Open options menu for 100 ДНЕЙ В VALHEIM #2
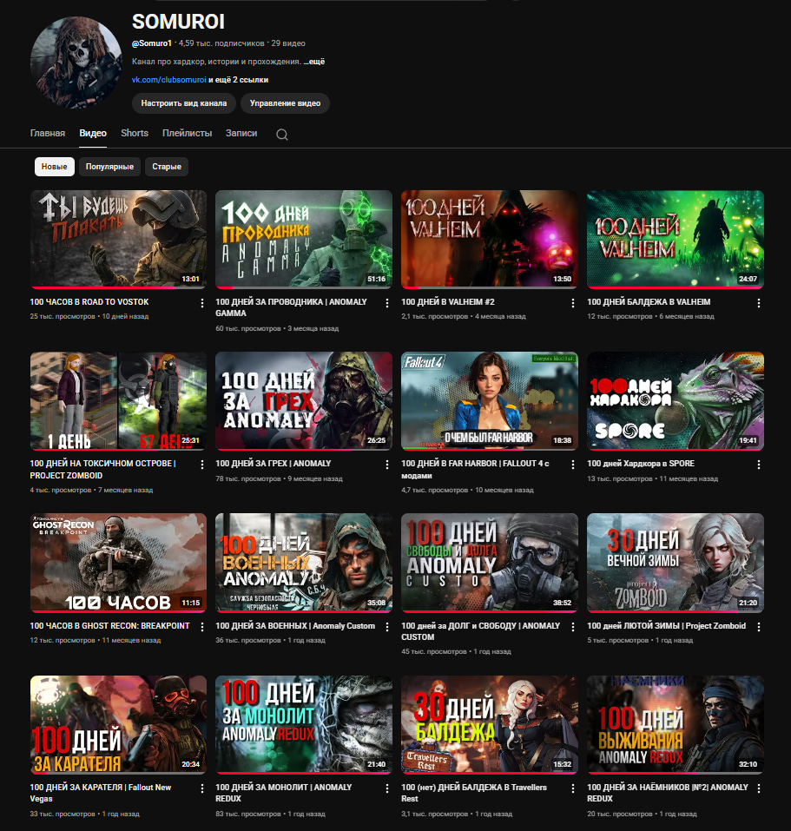 click(573, 302)
